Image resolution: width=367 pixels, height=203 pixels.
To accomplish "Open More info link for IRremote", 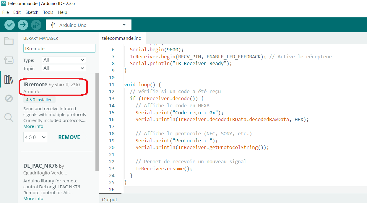I will 33,126.
